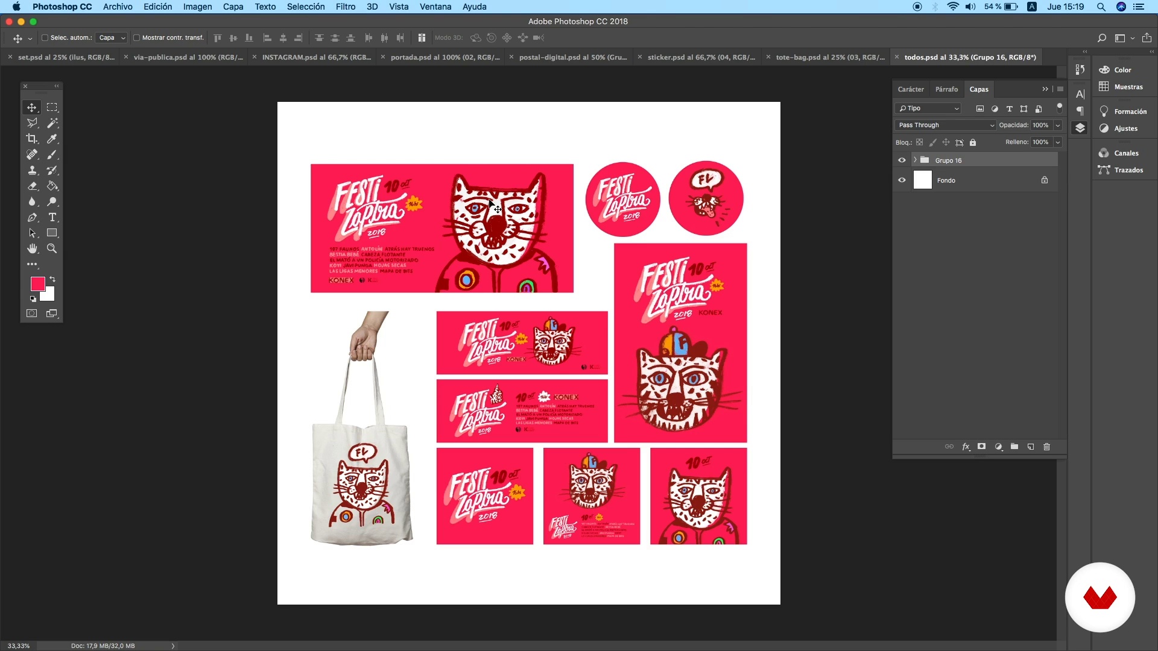The height and width of the screenshot is (651, 1158).
Task: Delete the selected layer with trash icon
Action: [x=1047, y=447]
